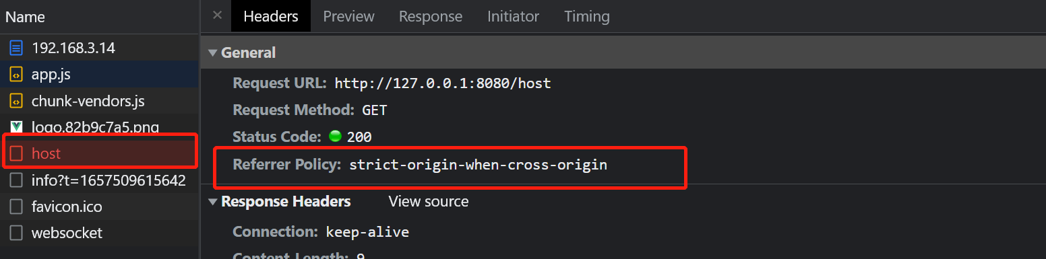Viewport: 1046px width, 259px height.
Task: Switch to the Preview tab
Action: point(348,17)
